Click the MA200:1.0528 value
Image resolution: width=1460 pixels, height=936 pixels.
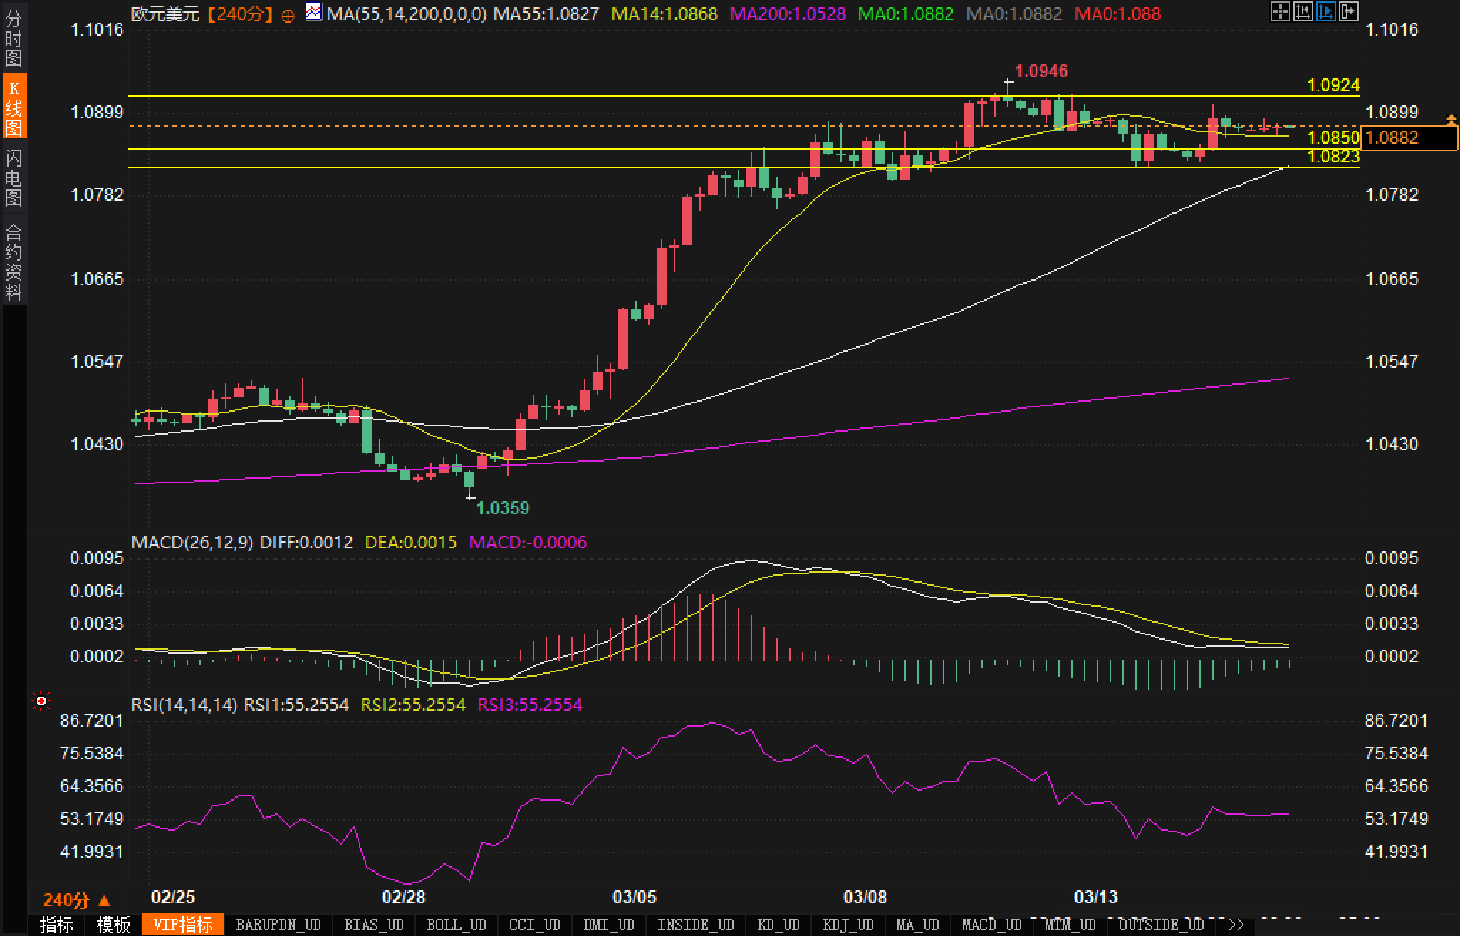788,14
